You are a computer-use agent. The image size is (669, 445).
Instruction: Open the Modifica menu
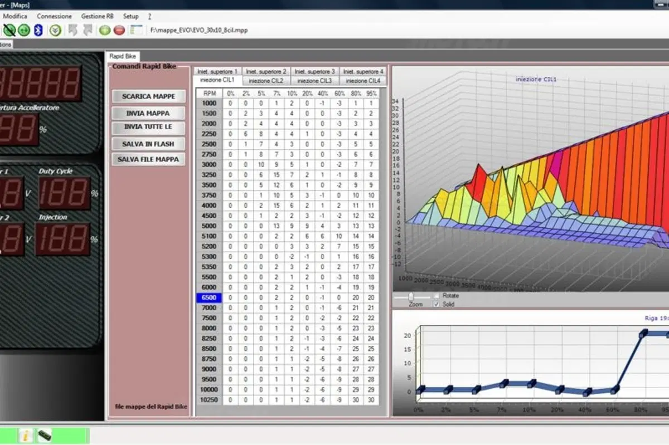pyautogui.click(x=14, y=16)
